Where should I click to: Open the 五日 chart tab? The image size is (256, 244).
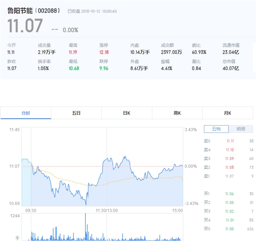click(76, 113)
